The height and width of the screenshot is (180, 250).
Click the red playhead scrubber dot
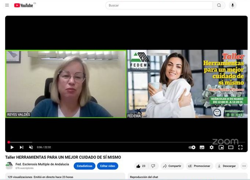(9, 142)
